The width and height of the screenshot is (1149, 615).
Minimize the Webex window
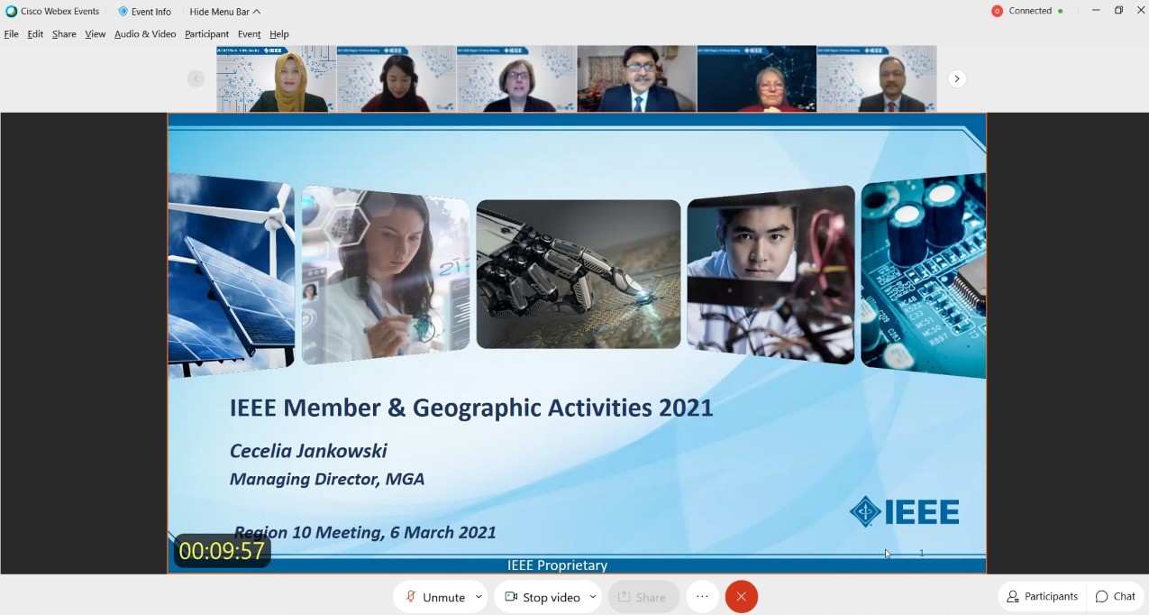point(1096,11)
